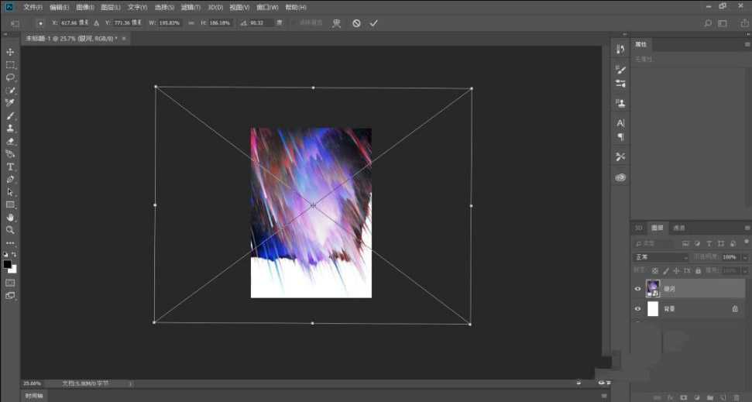Select the Zoom magnifier tool
This screenshot has width=752, height=402.
[x=10, y=230]
